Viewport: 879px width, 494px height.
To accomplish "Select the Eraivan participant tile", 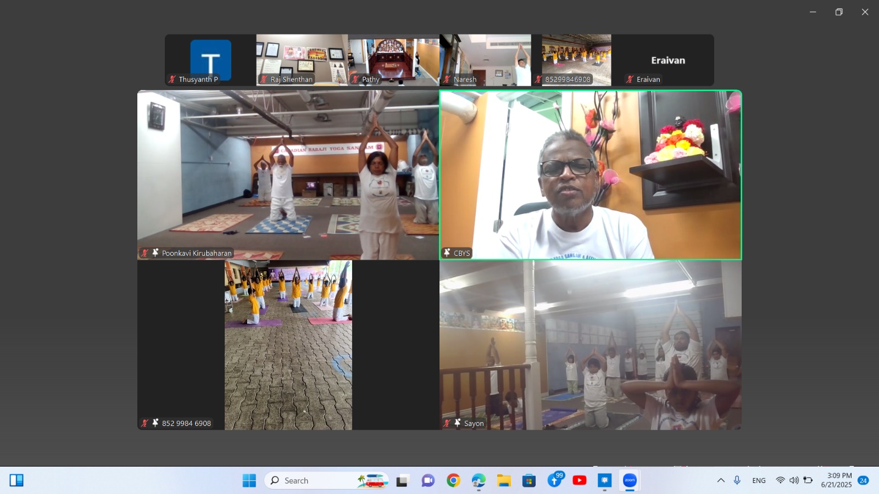I will click(x=667, y=60).
